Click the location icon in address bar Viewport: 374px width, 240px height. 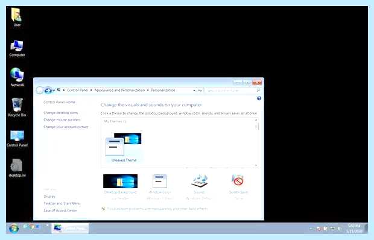(x=59, y=90)
